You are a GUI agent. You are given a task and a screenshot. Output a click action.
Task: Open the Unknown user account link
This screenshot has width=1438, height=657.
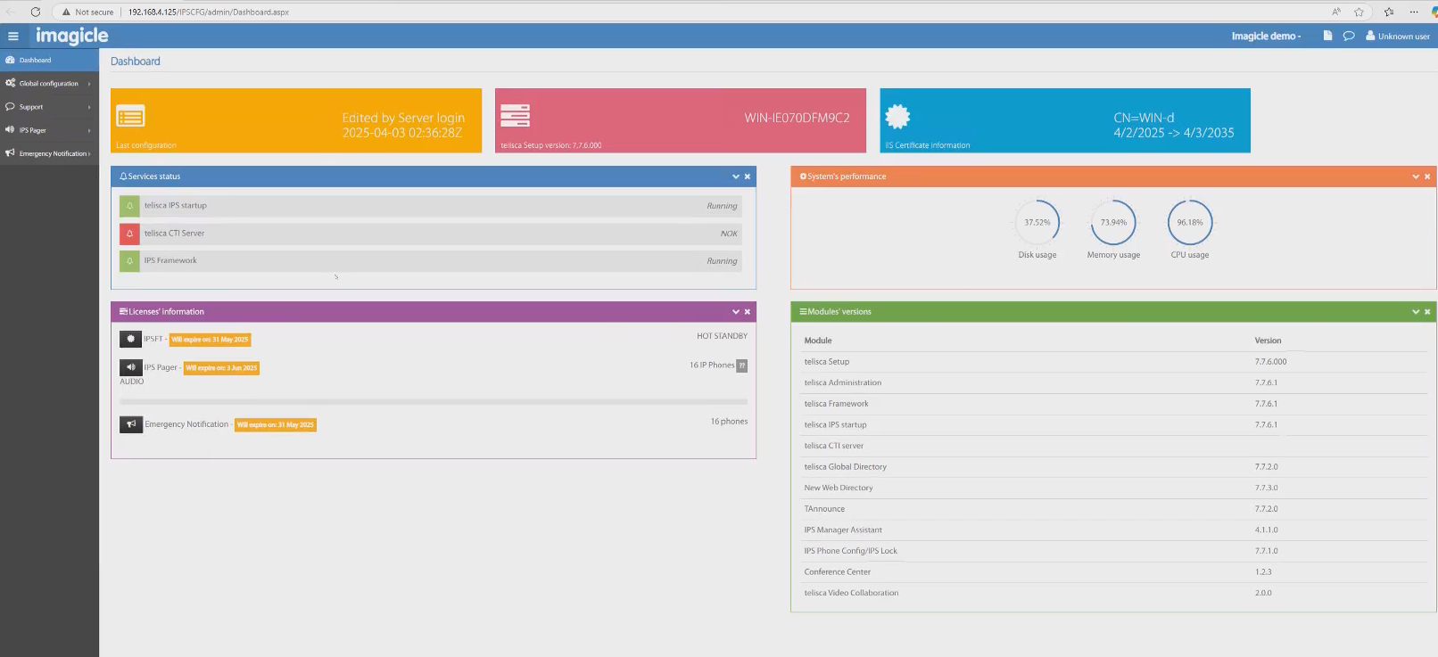(x=1398, y=37)
